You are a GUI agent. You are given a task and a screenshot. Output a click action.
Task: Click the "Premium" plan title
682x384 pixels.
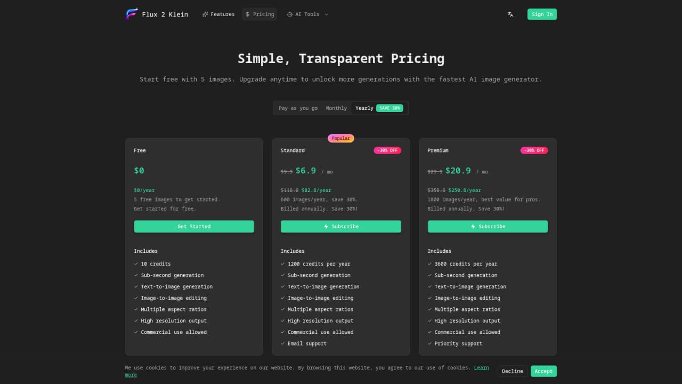pyautogui.click(x=438, y=150)
